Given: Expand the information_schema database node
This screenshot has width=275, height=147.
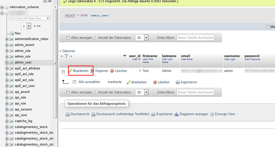Looking at the screenshot, I should coord(2,7).
